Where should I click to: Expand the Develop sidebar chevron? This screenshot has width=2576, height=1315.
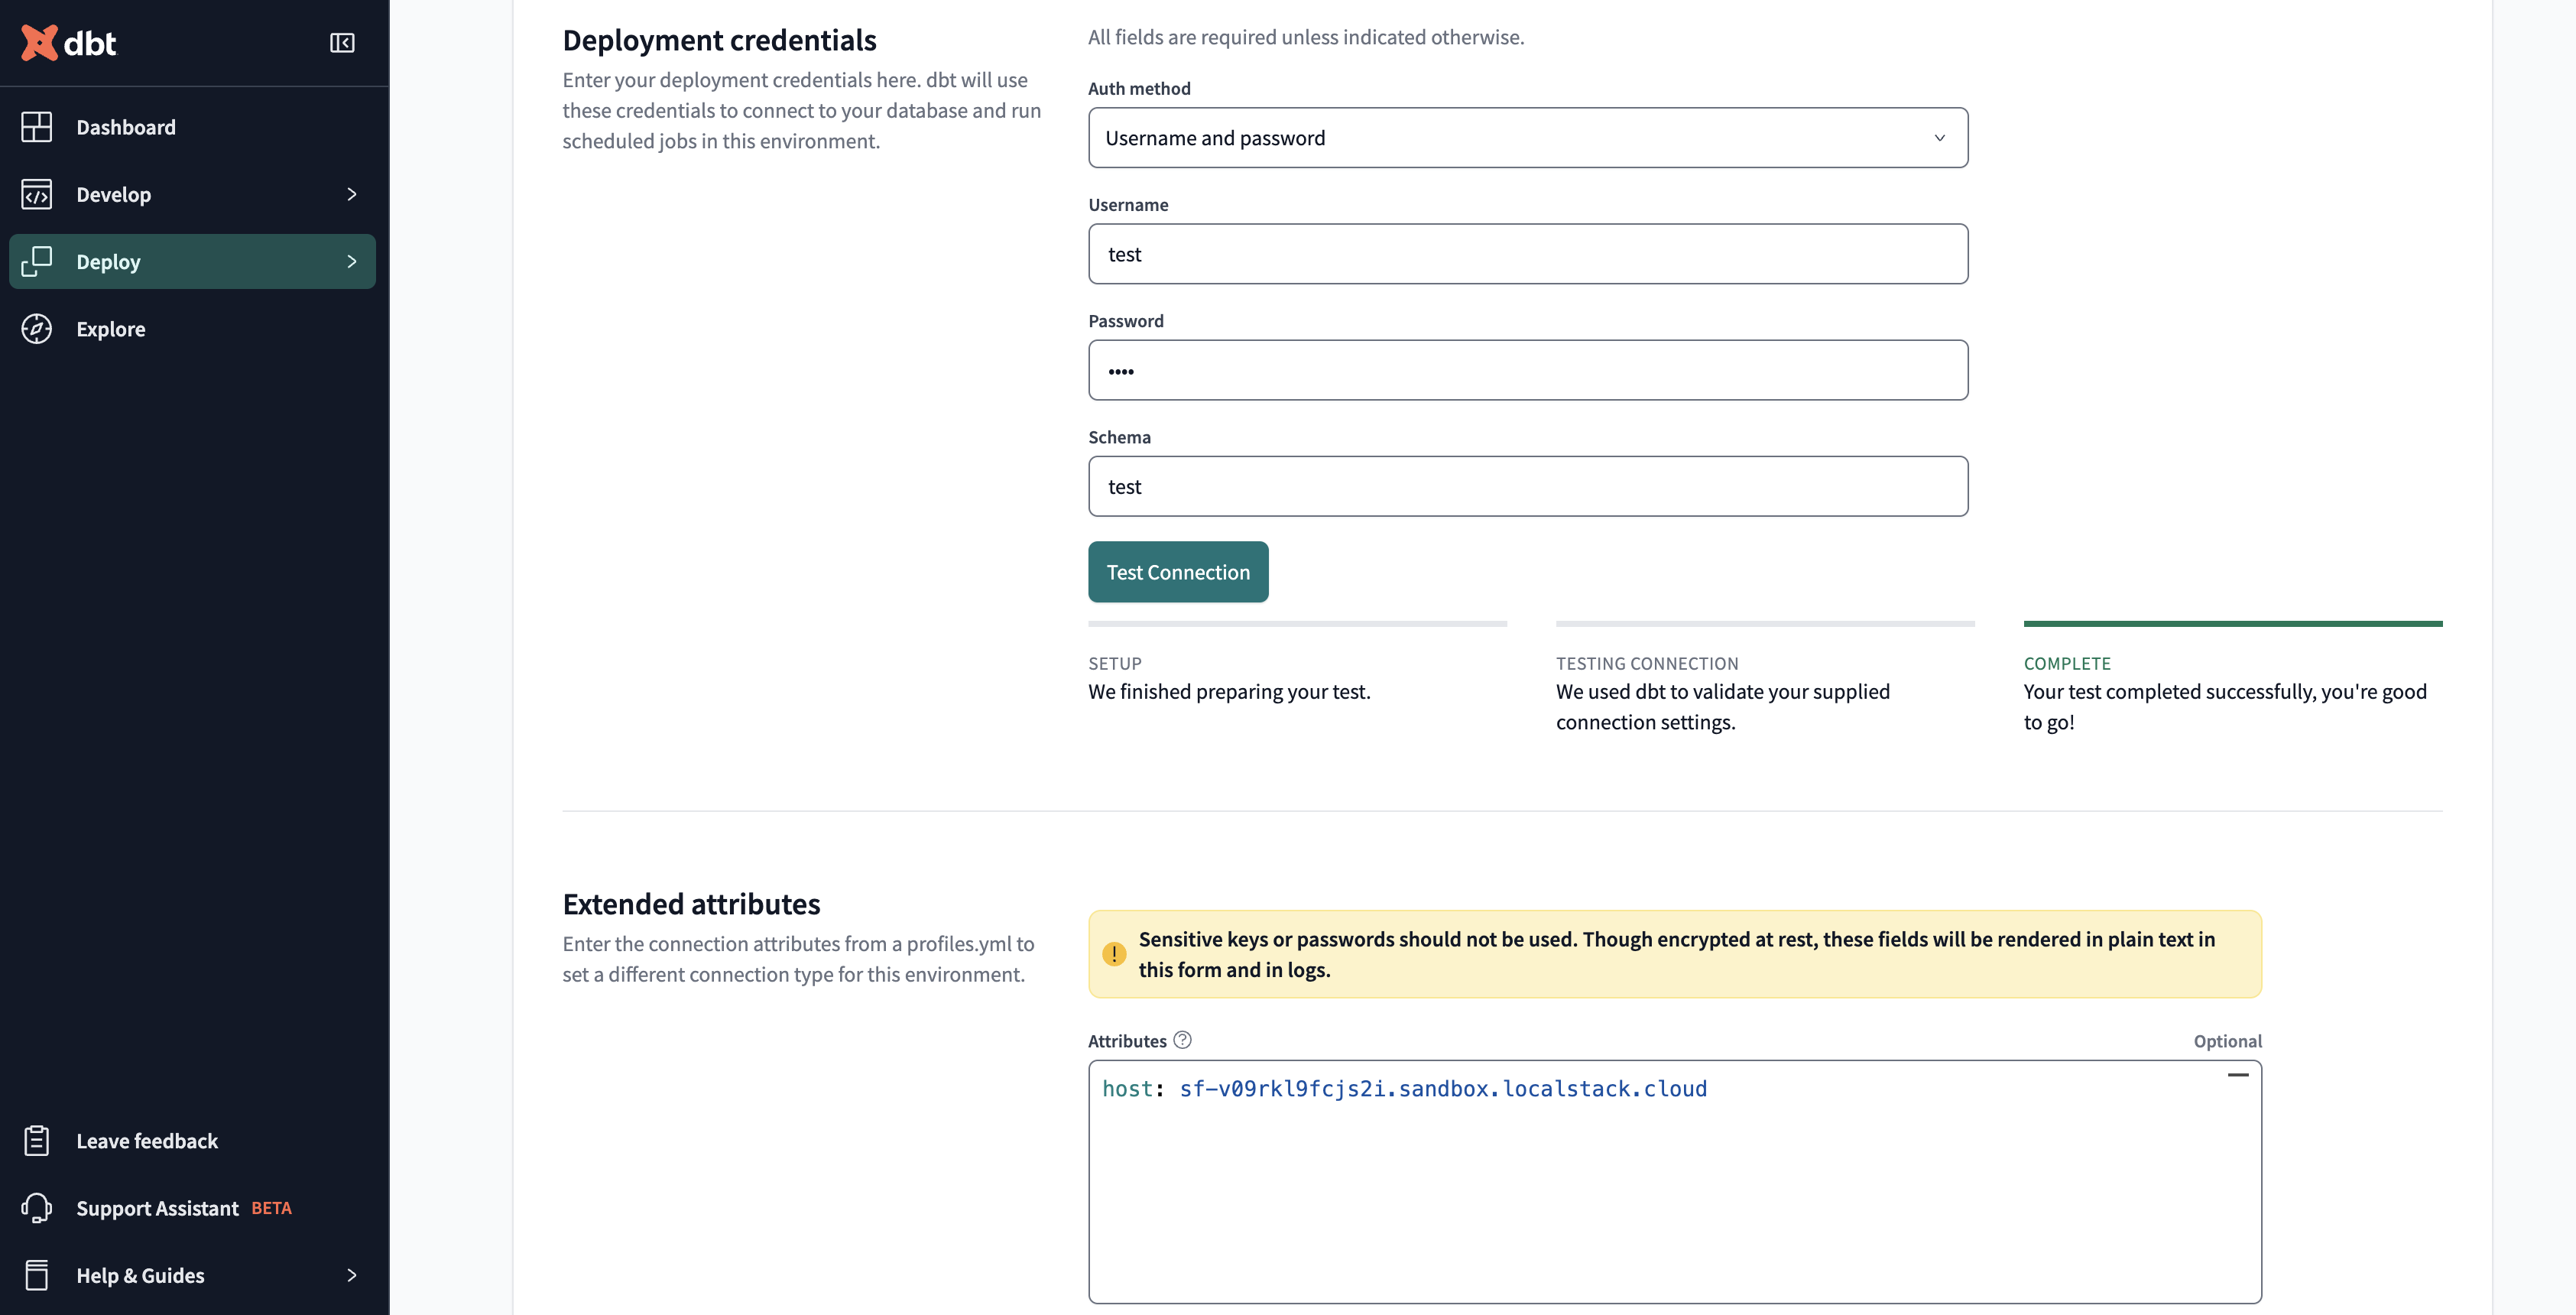[350, 193]
